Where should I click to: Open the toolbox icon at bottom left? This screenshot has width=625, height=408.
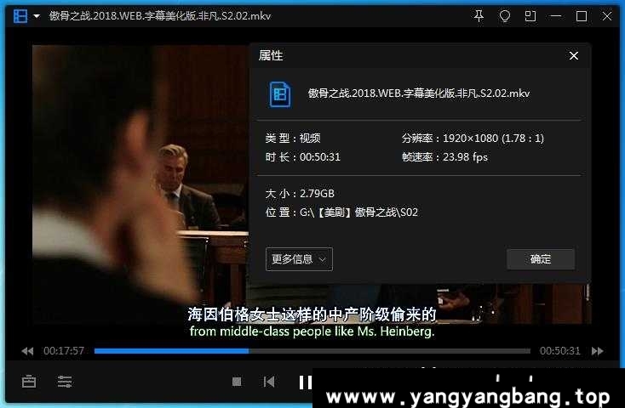[29, 382]
